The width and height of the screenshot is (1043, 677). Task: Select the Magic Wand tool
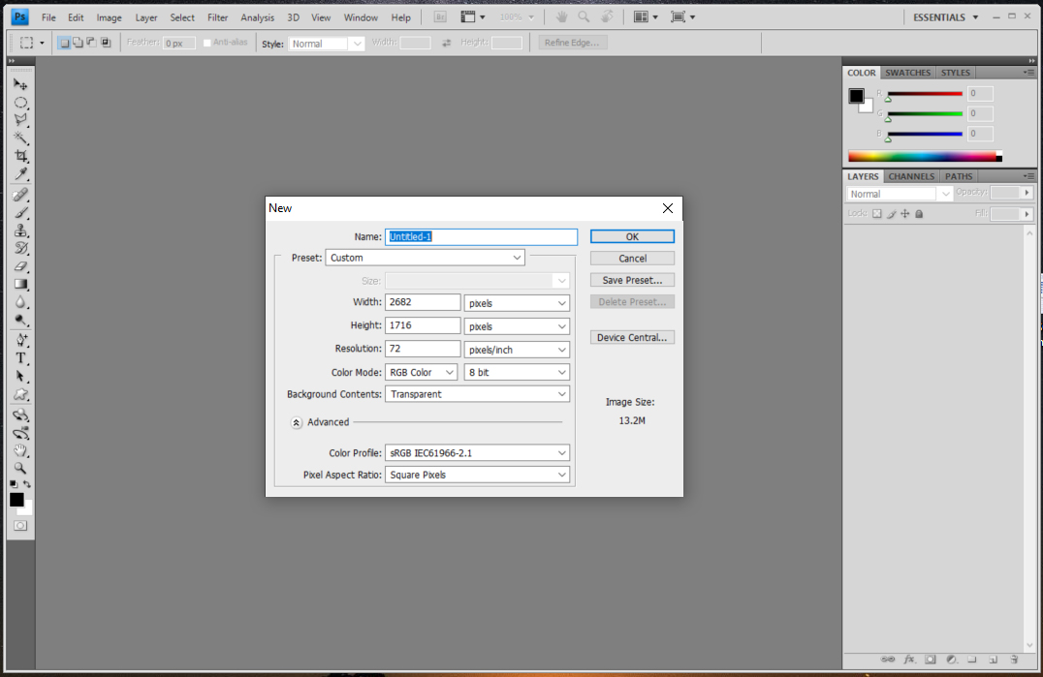(x=20, y=138)
